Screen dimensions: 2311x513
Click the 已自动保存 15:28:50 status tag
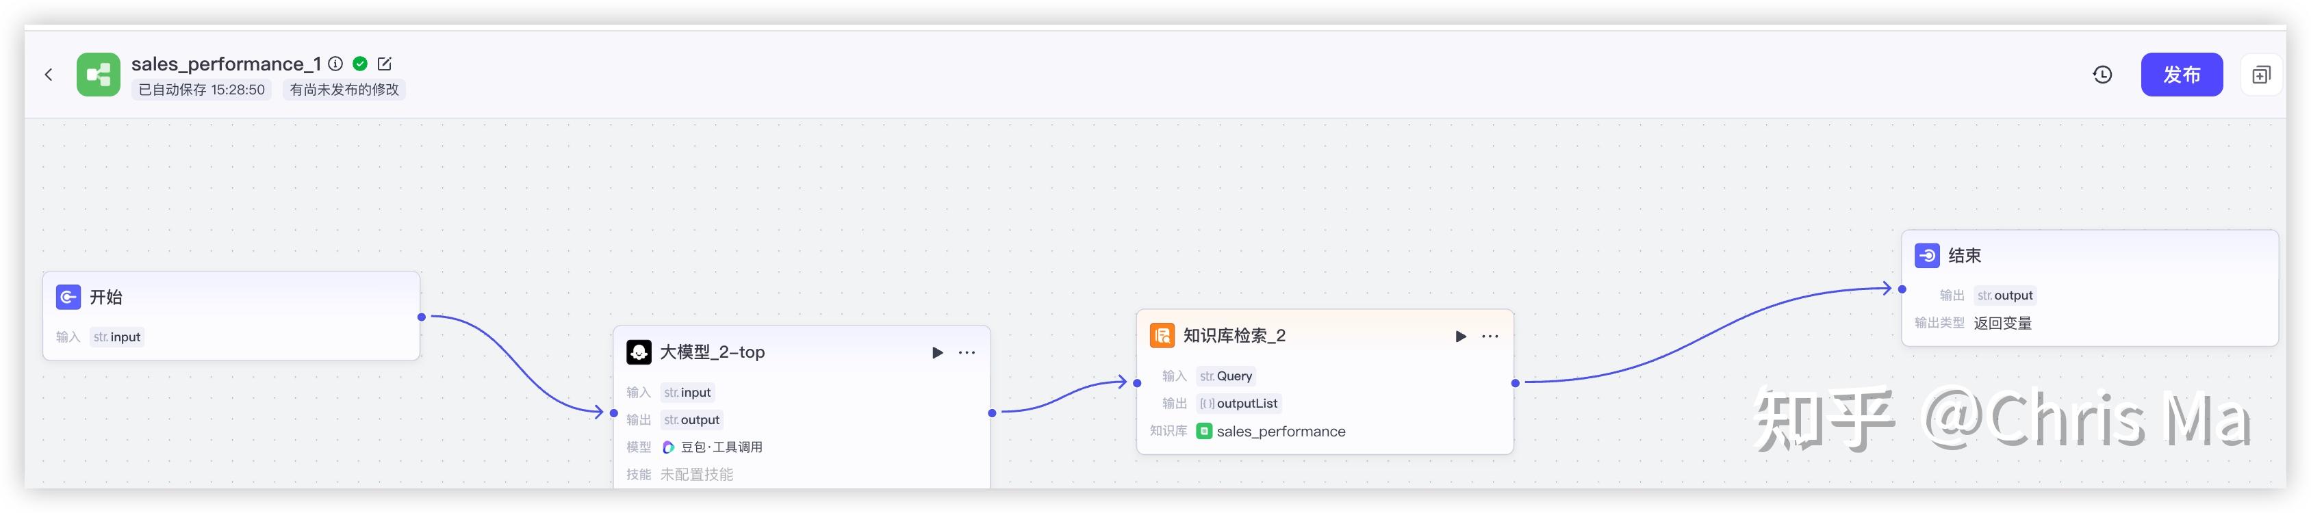pos(202,90)
